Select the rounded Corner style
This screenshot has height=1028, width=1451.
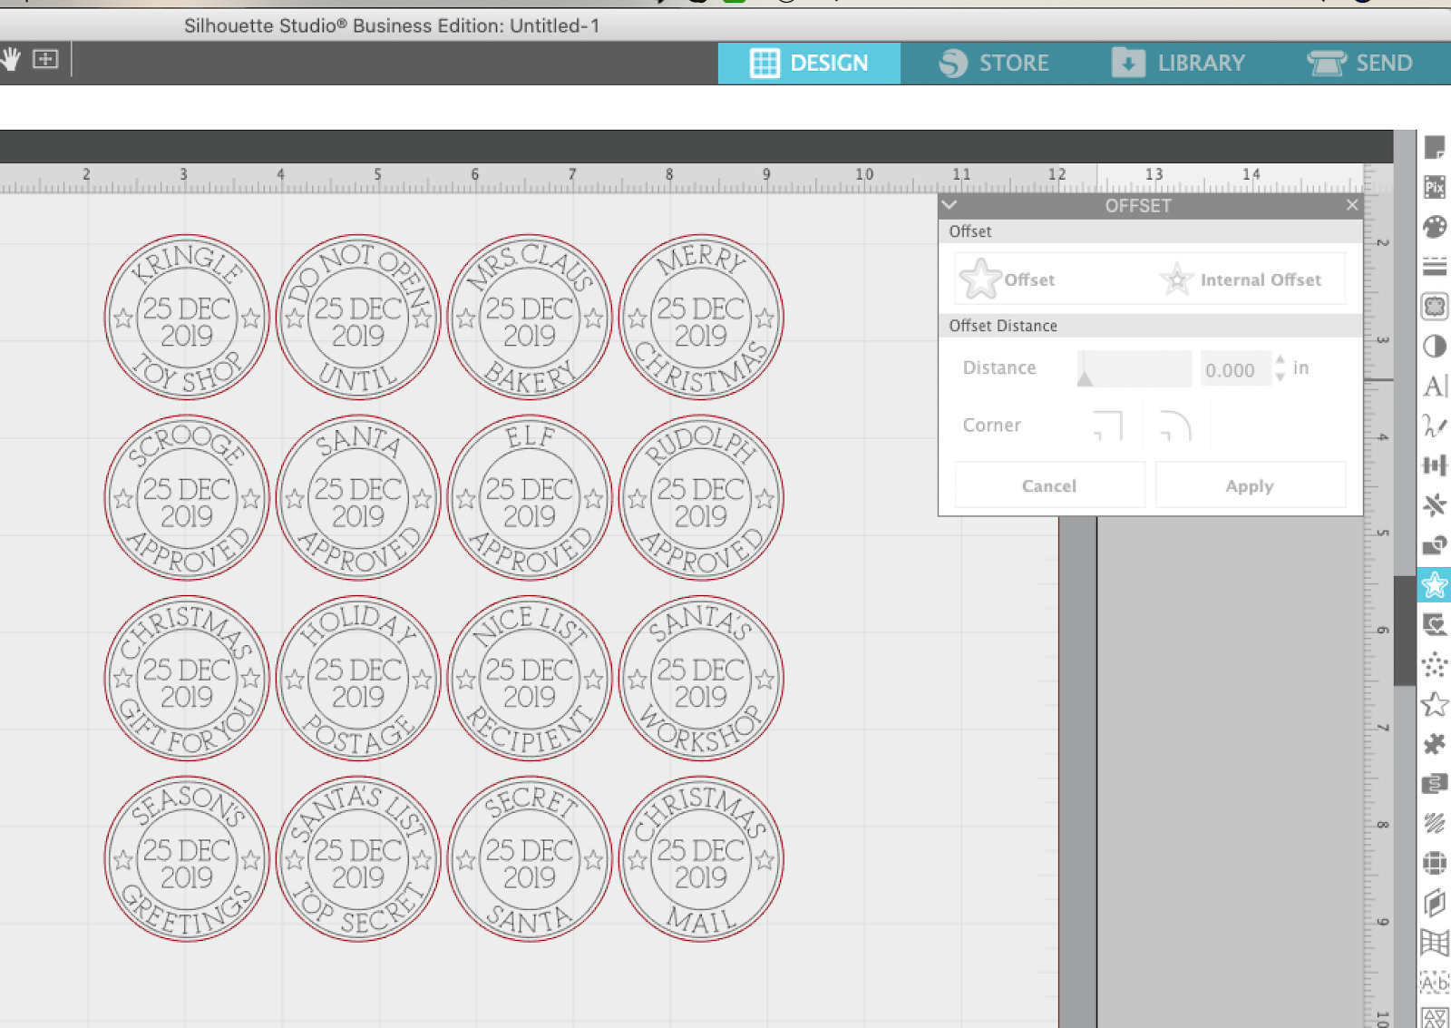pyautogui.click(x=1175, y=425)
